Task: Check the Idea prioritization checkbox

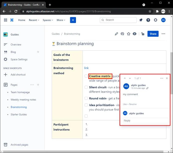Action: (x=86, y=105)
